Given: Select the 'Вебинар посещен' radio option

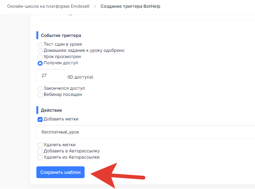Looking at the screenshot, I should (40, 95).
